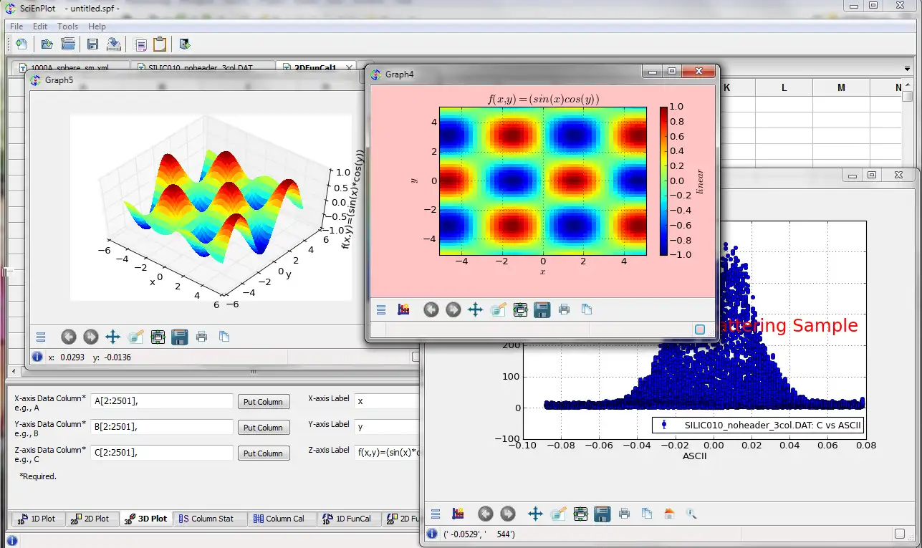Toggle the checkbox in Graph5 status bar
Screen dimensions: 922x548
416,357
